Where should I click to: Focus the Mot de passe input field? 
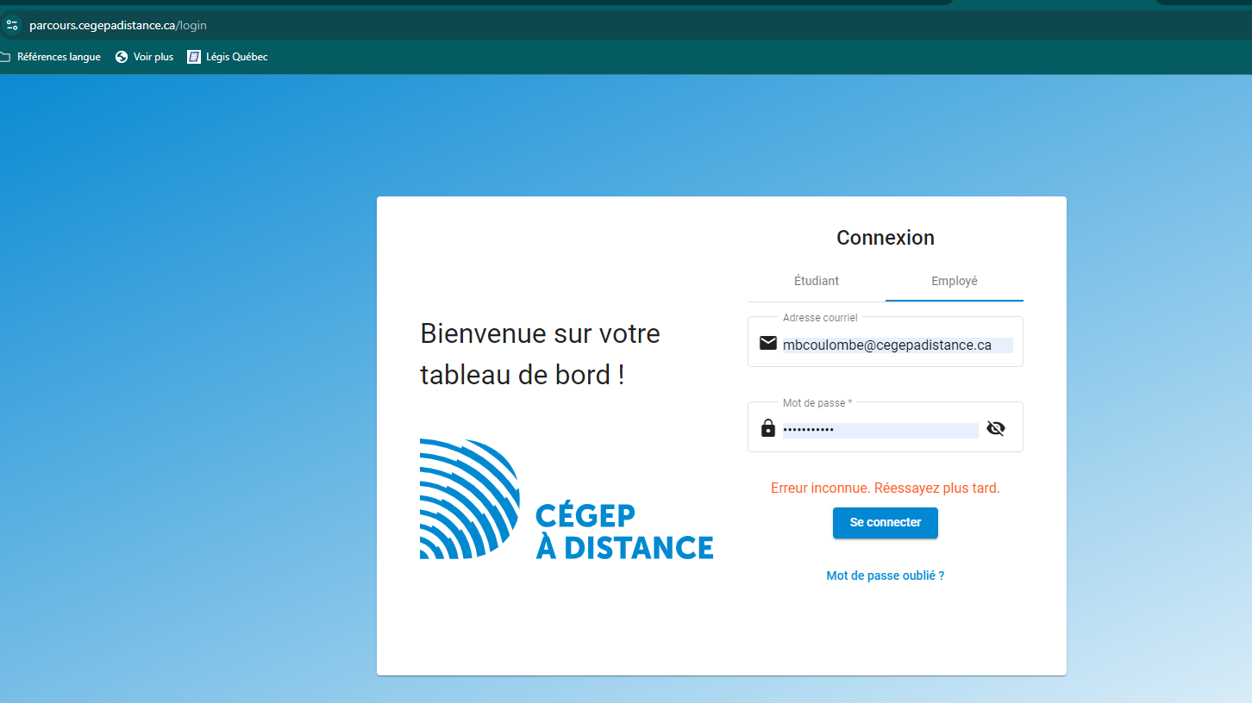click(880, 429)
